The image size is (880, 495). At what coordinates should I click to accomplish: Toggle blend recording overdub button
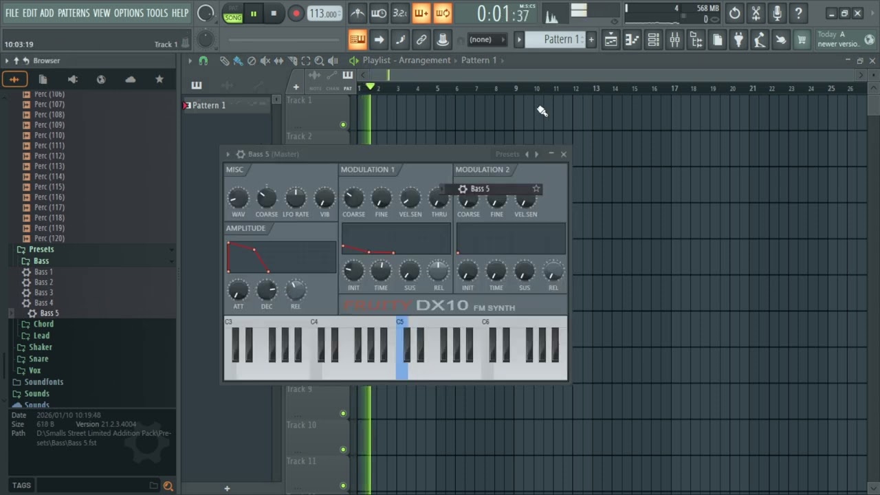coord(421,13)
